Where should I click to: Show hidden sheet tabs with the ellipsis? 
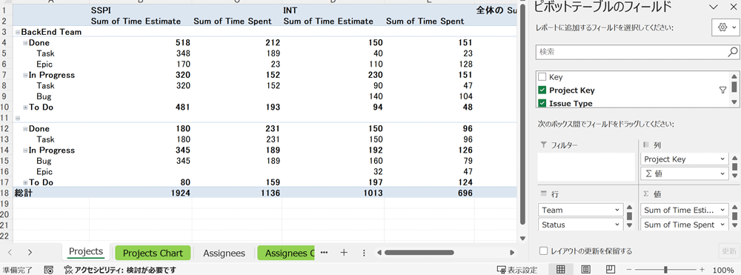coord(325,253)
